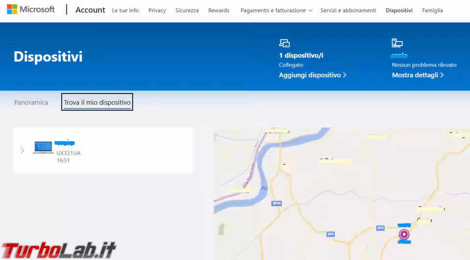Open Sicurezza page
Screen dimensions: 470x260
pos(187,10)
